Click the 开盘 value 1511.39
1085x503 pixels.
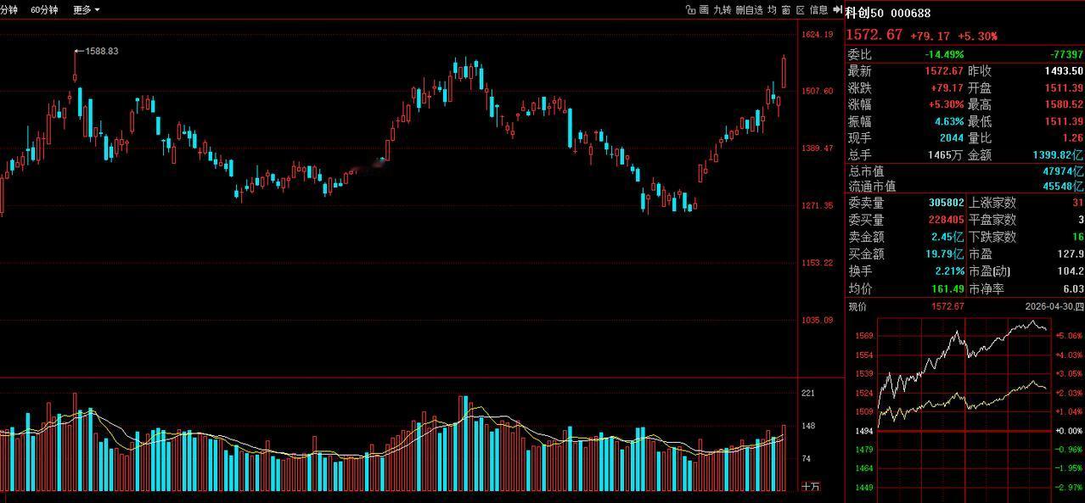1064,88
